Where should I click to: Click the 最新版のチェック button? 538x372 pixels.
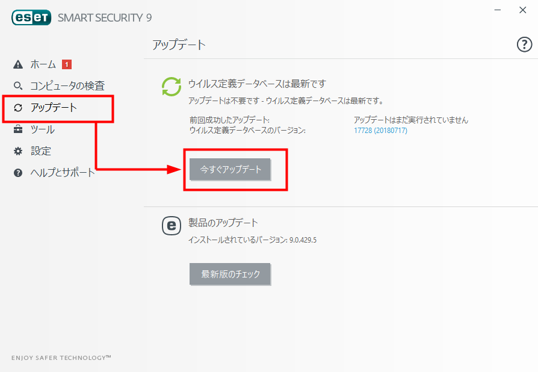pos(230,274)
